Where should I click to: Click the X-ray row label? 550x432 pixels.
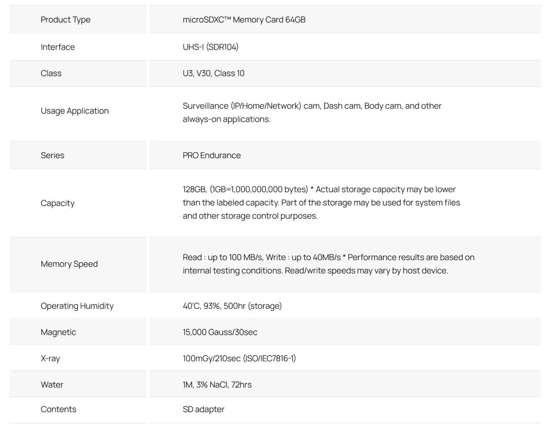click(x=50, y=358)
